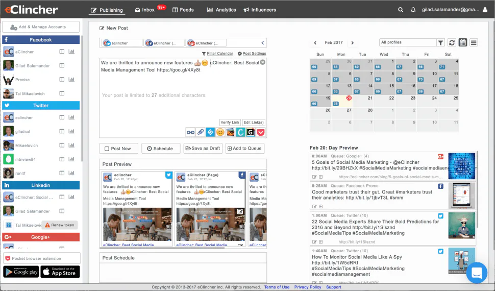Edit image on Facebook post preview
This screenshot has width=495, height=291.
click(x=240, y=211)
